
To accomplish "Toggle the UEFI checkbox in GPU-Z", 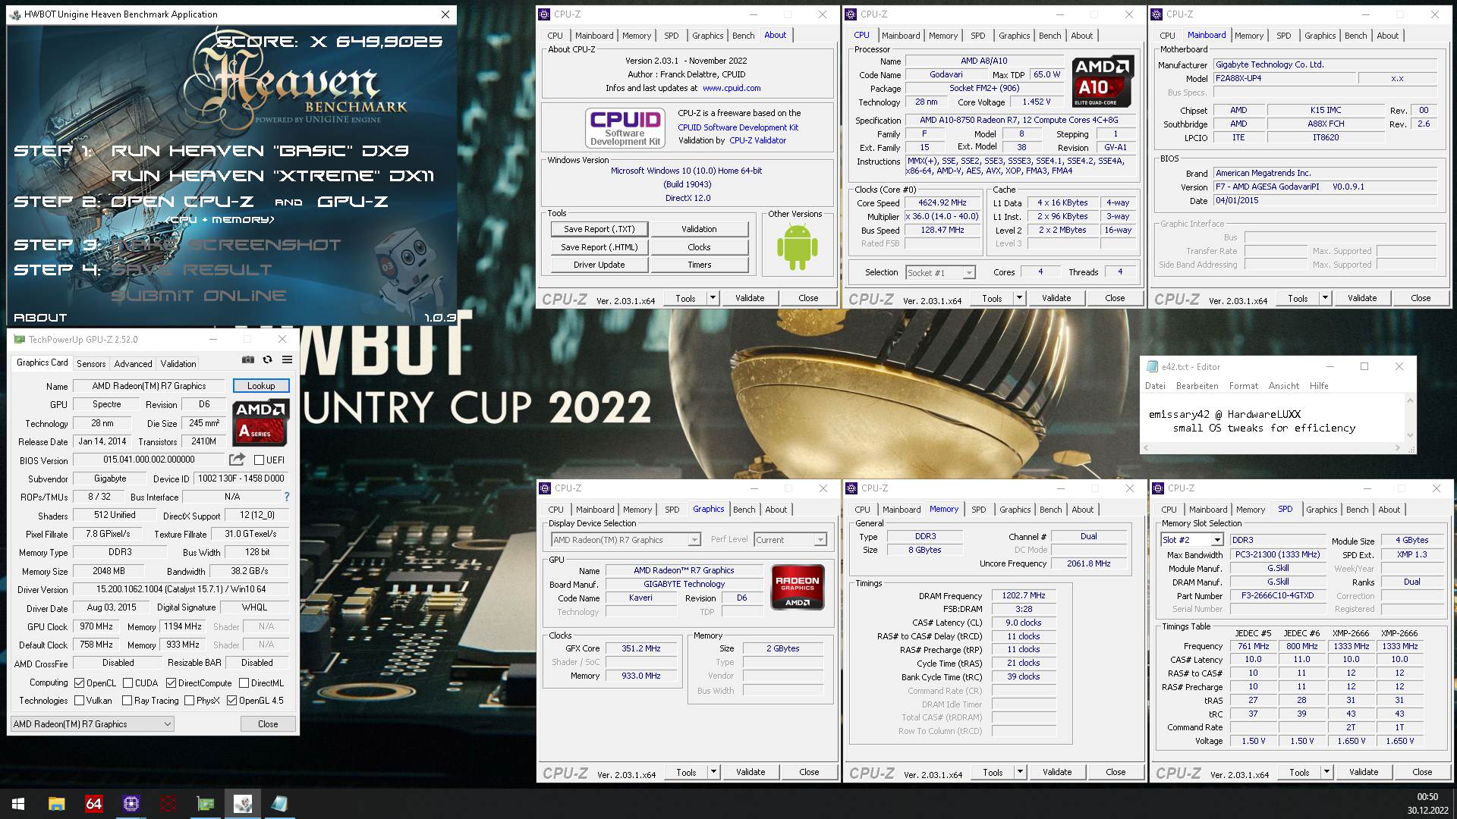I will pos(259,460).
